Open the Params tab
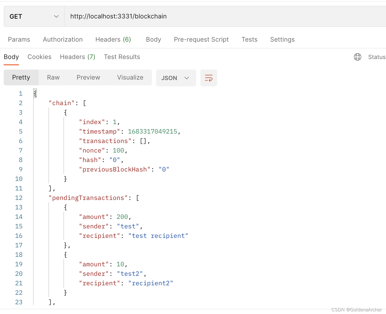The height and width of the screenshot is (314, 386). tap(19, 40)
